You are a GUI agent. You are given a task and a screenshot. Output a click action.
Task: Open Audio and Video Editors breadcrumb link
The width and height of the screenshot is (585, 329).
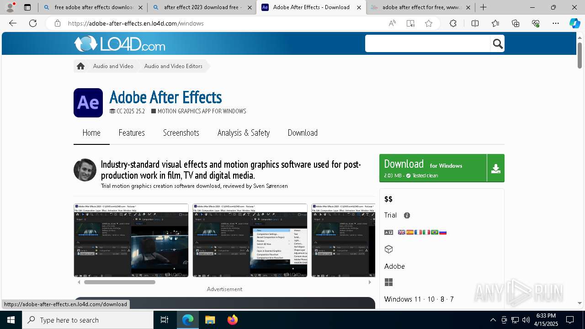(x=173, y=66)
